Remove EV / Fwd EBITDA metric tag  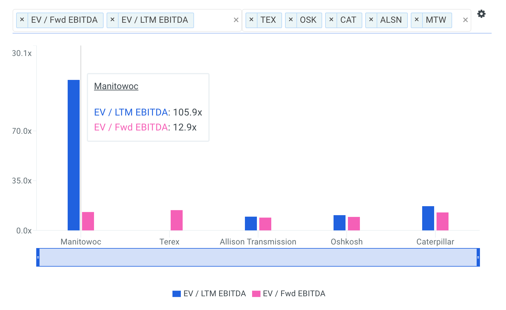(22, 20)
